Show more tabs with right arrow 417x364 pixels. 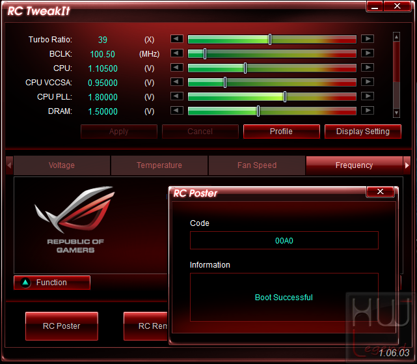click(407, 165)
